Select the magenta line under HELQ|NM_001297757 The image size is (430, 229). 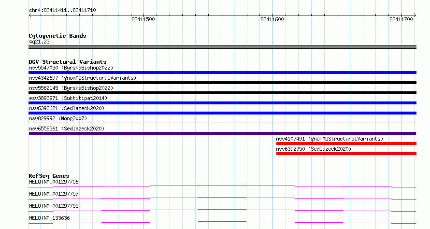[x=222, y=198]
